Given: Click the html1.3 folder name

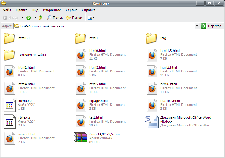Looking at the screenshot, I should coord(24,38).
